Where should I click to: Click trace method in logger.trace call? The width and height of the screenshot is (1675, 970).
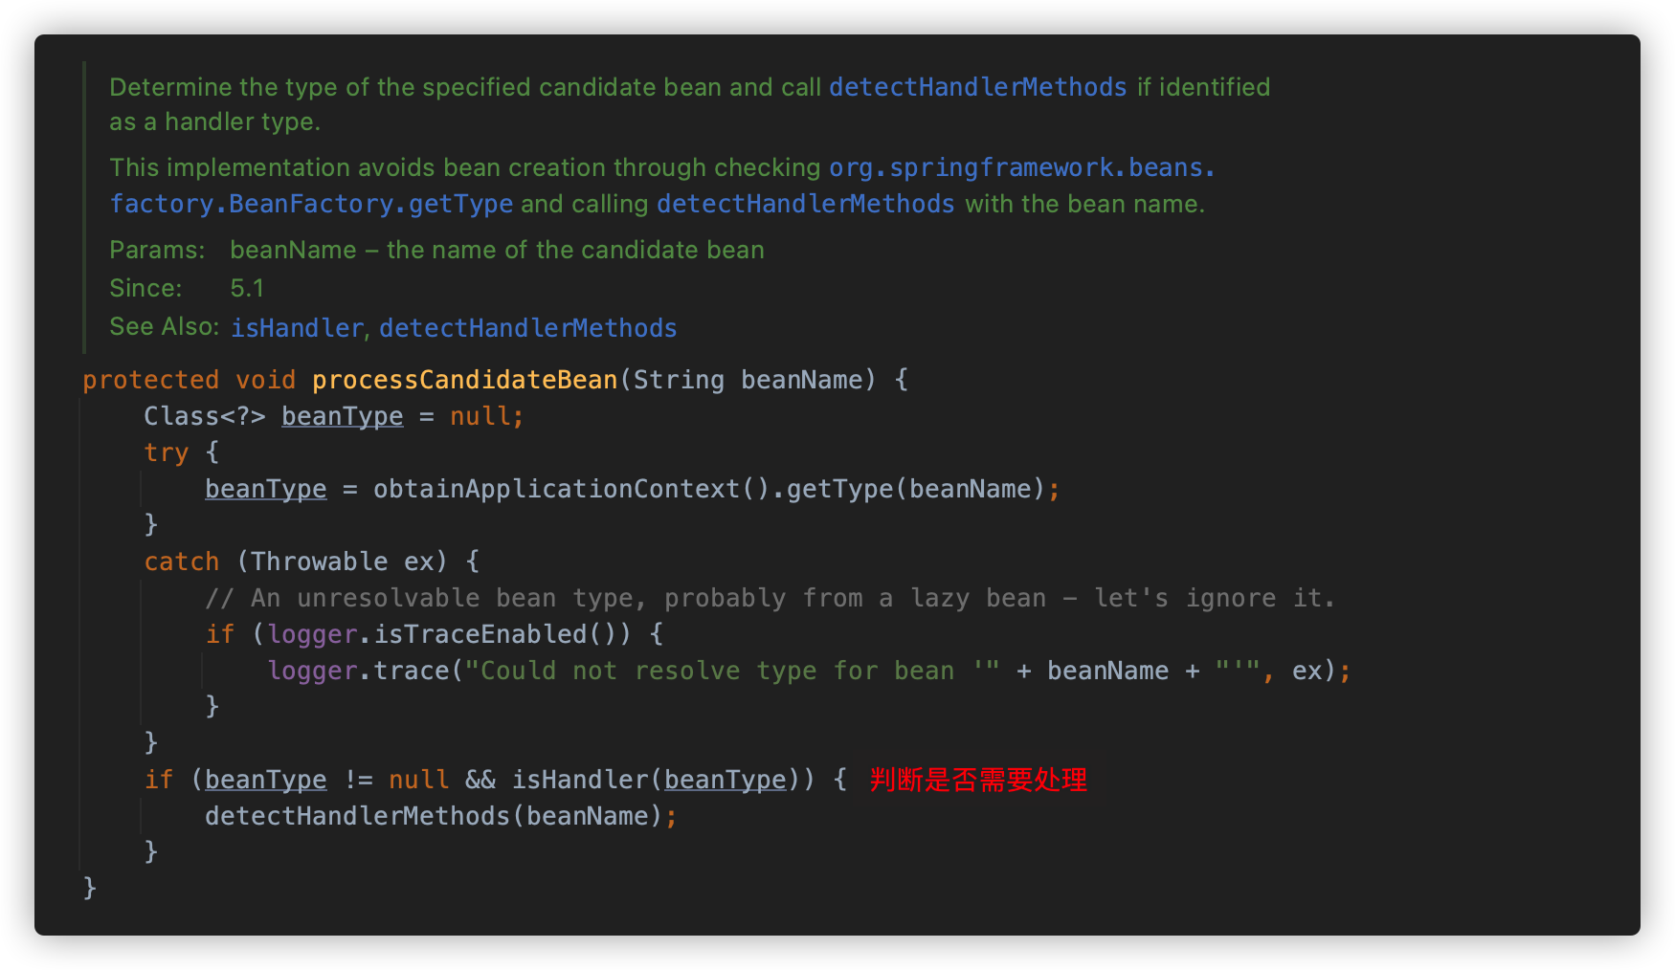tap(411, 671)
